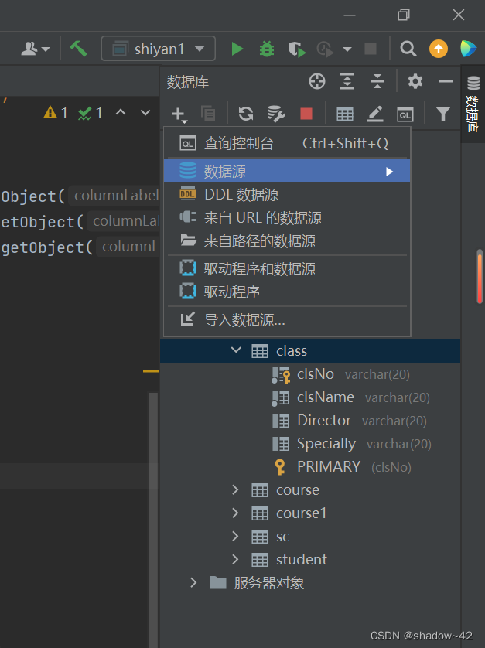Expand the student table node
The height and width of the screenshot is (648, 485).
[x=234, y=559]
